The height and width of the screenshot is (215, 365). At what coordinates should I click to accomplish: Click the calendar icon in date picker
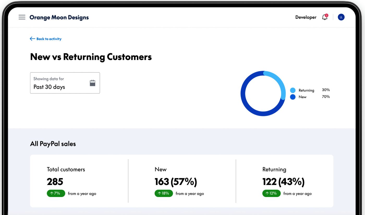tap(93, 83)
